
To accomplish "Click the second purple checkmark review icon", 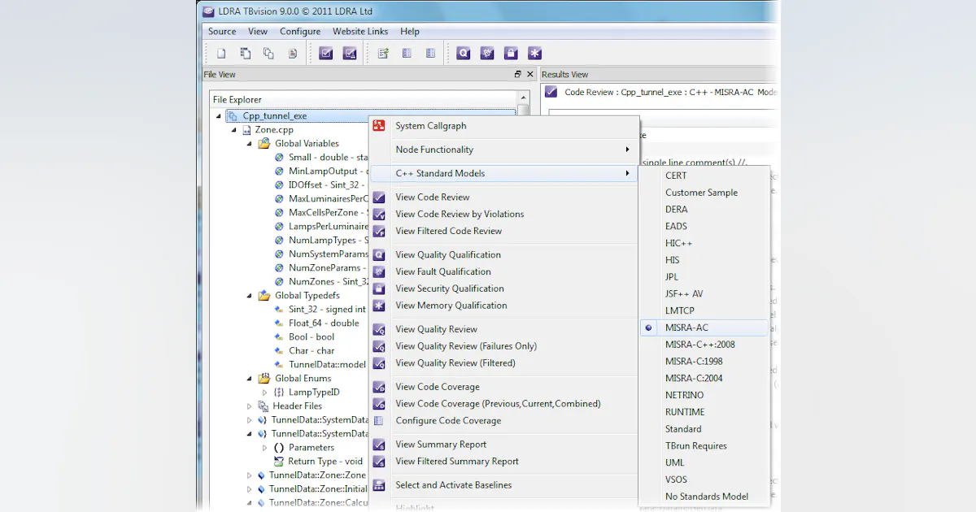I will [350, 54].
